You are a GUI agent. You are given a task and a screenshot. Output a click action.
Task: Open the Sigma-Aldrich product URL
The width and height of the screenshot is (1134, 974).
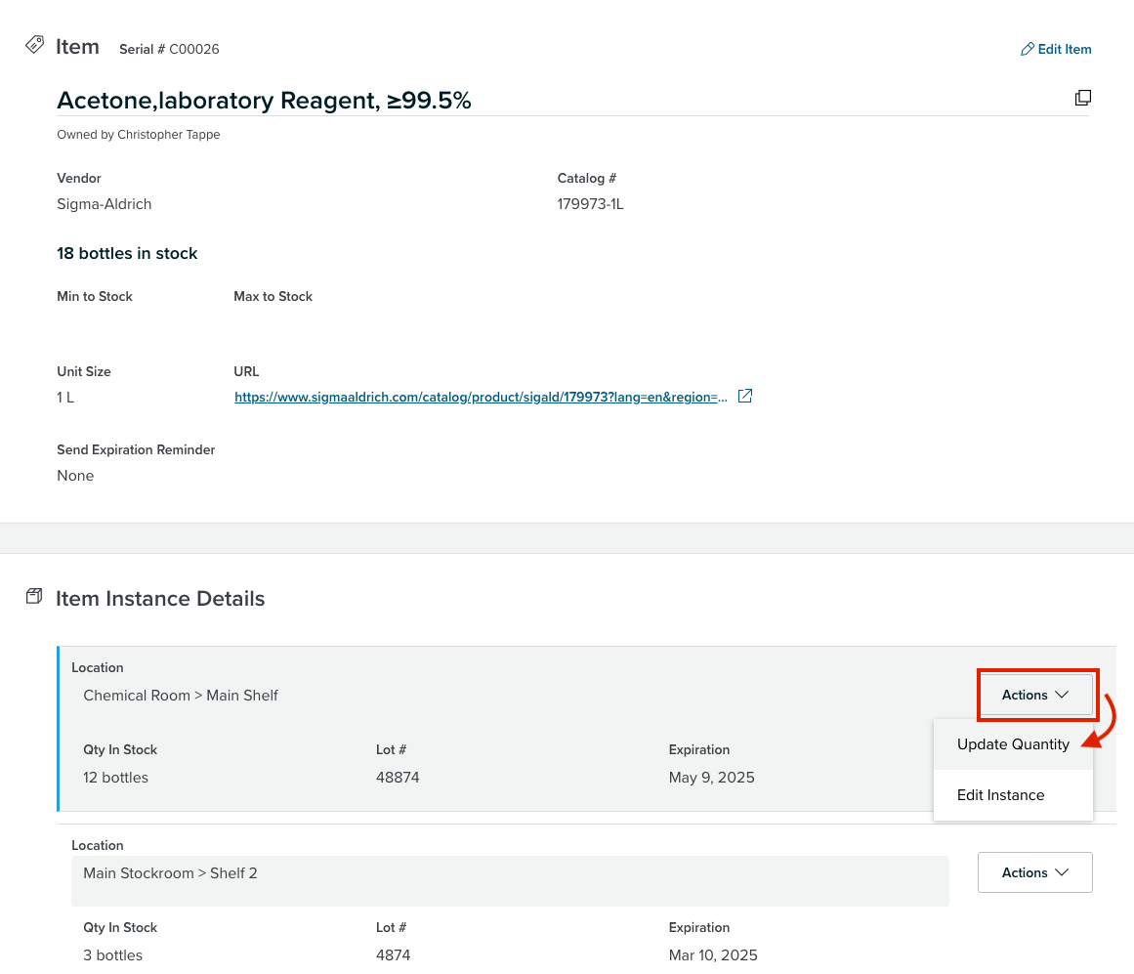(x=481, y=397)
